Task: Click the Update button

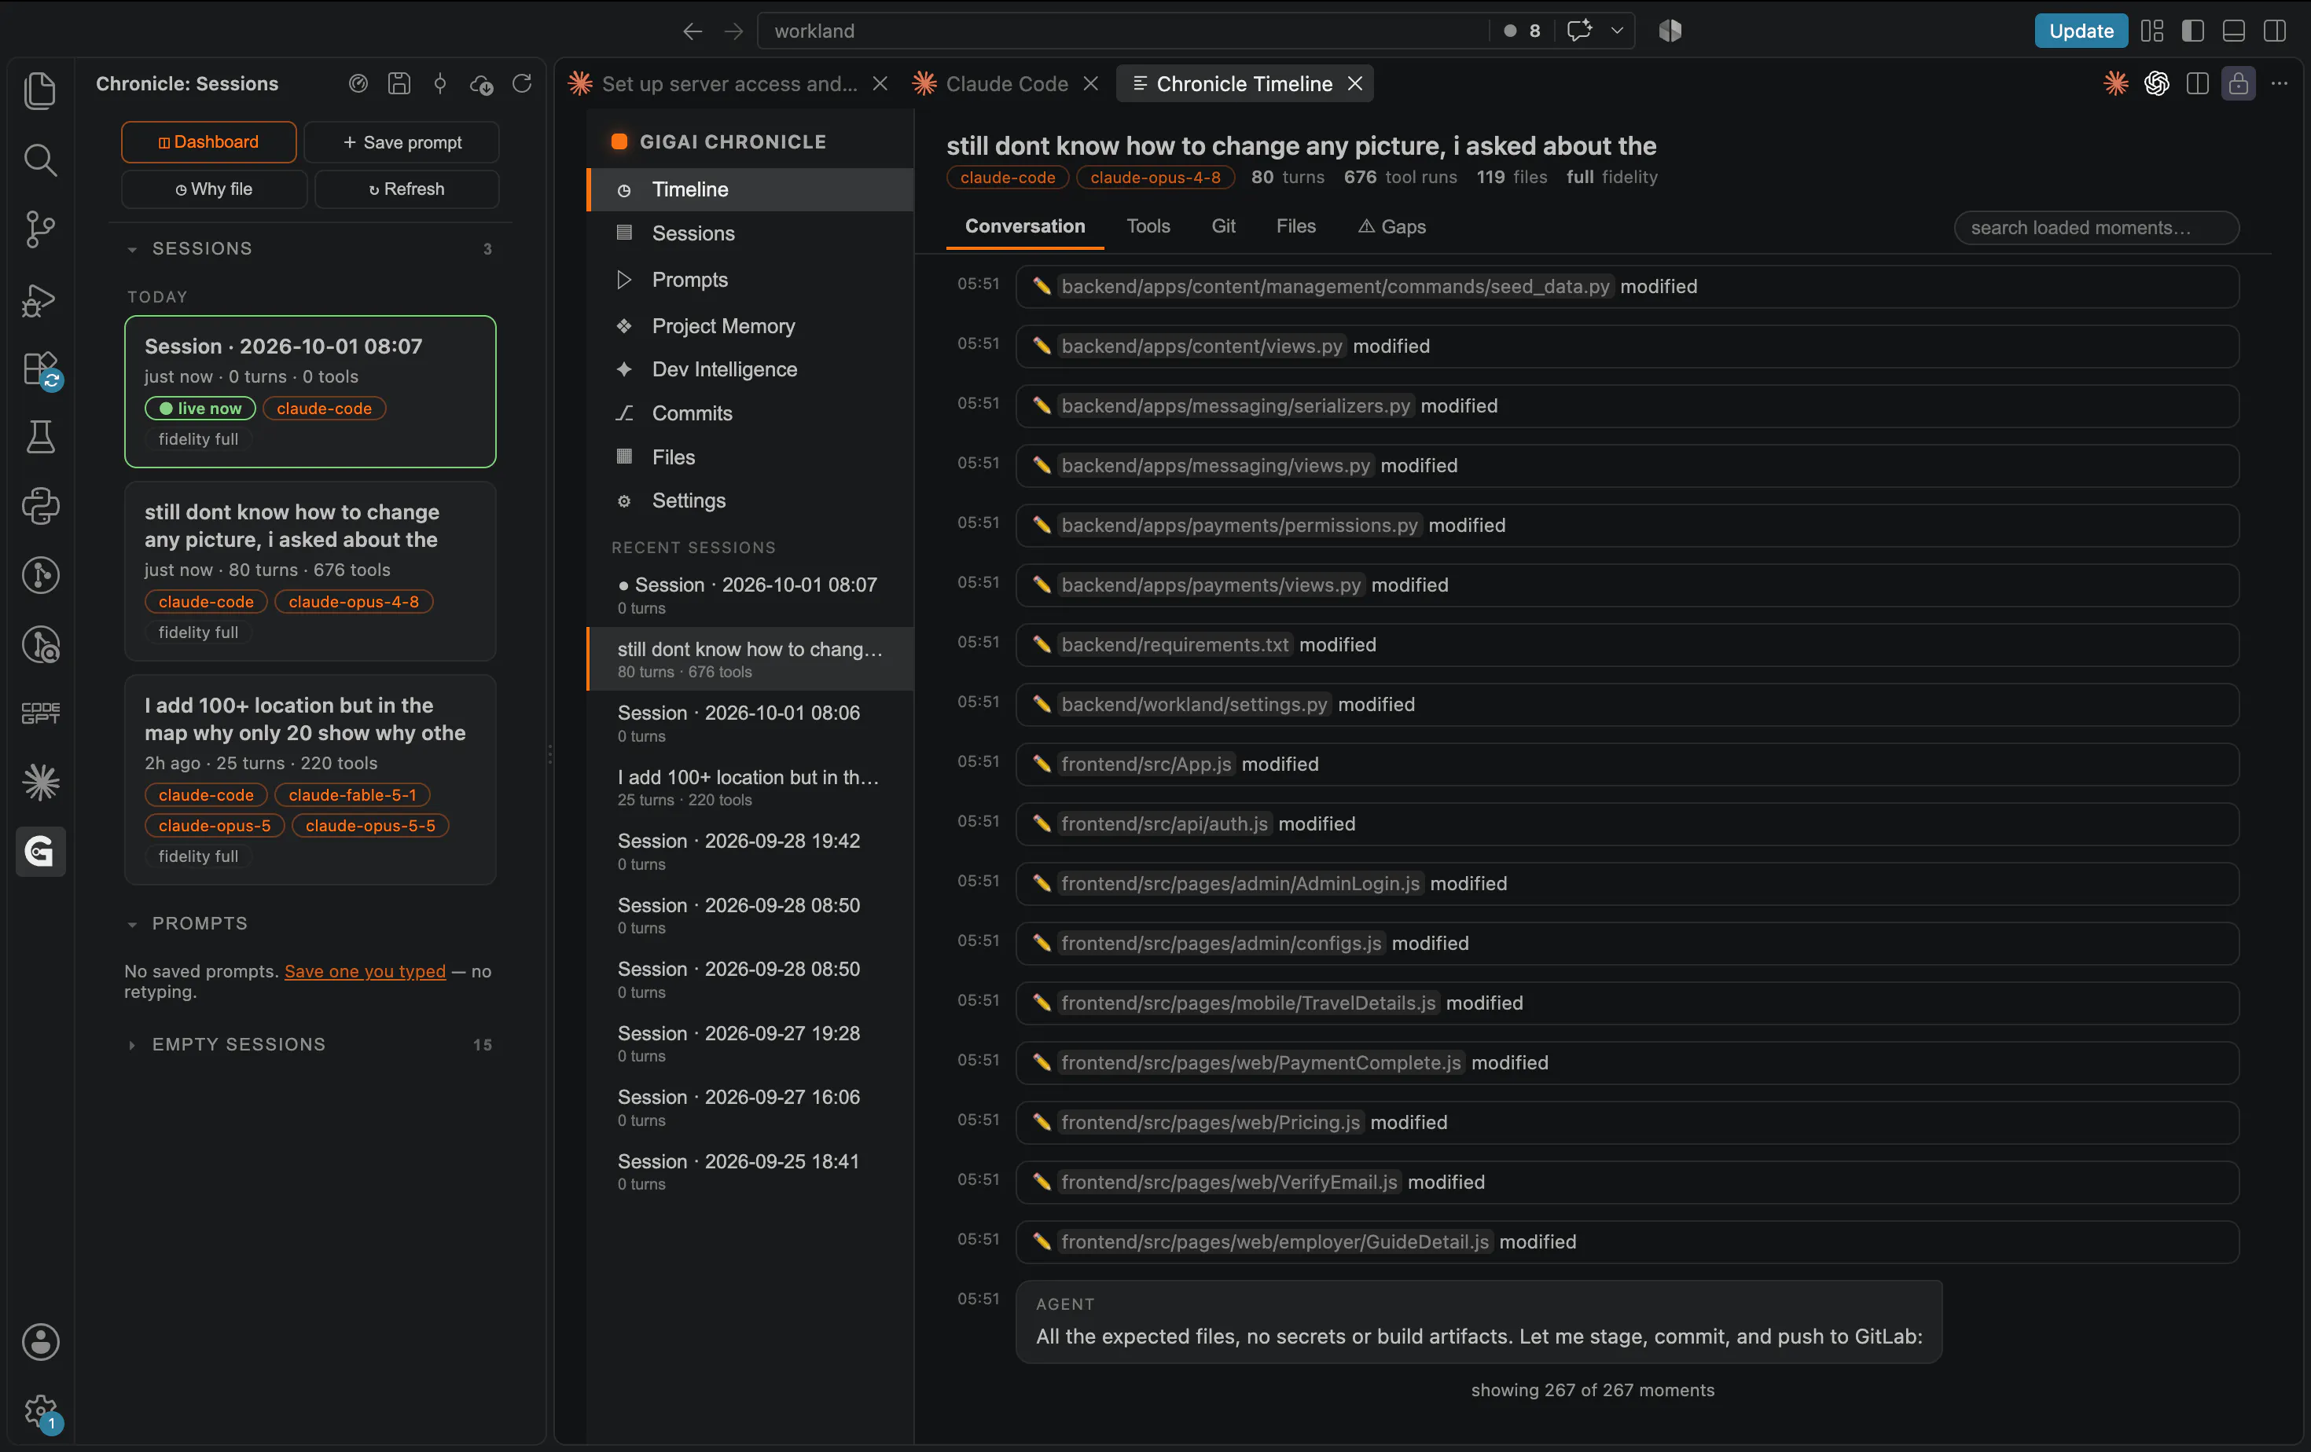Action: pyautogui.click(x=2080, y=31)
